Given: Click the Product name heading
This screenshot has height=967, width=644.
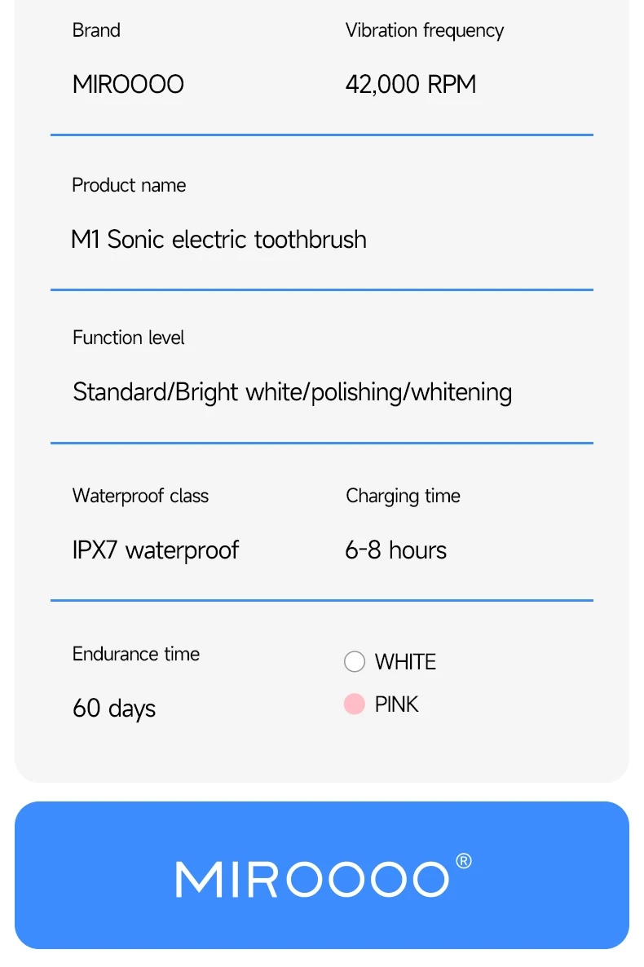Looking at the screenshot, I should (x=129, y=185).
